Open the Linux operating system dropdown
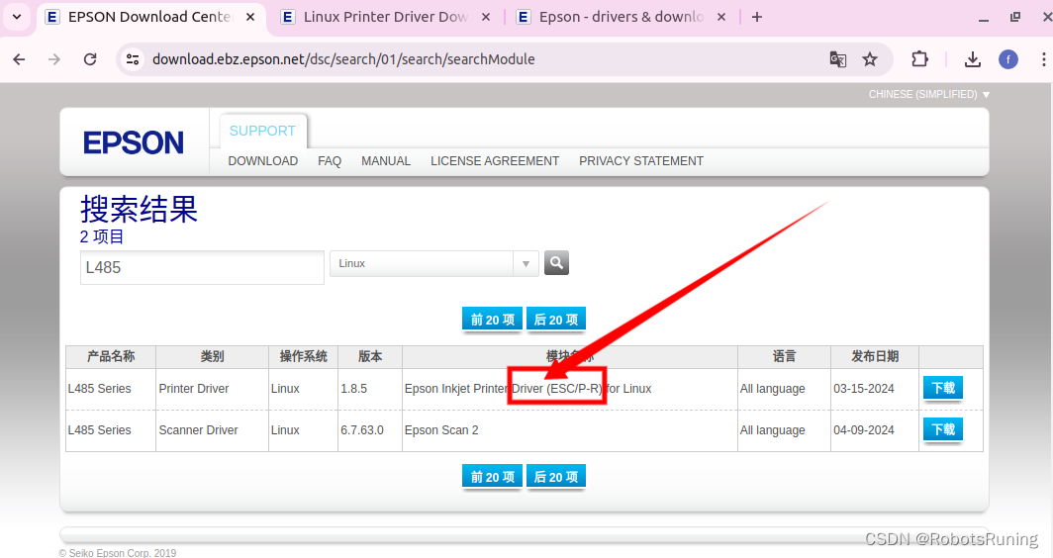This screenshot has height=558, width=1053. click(x=433, y=263)
